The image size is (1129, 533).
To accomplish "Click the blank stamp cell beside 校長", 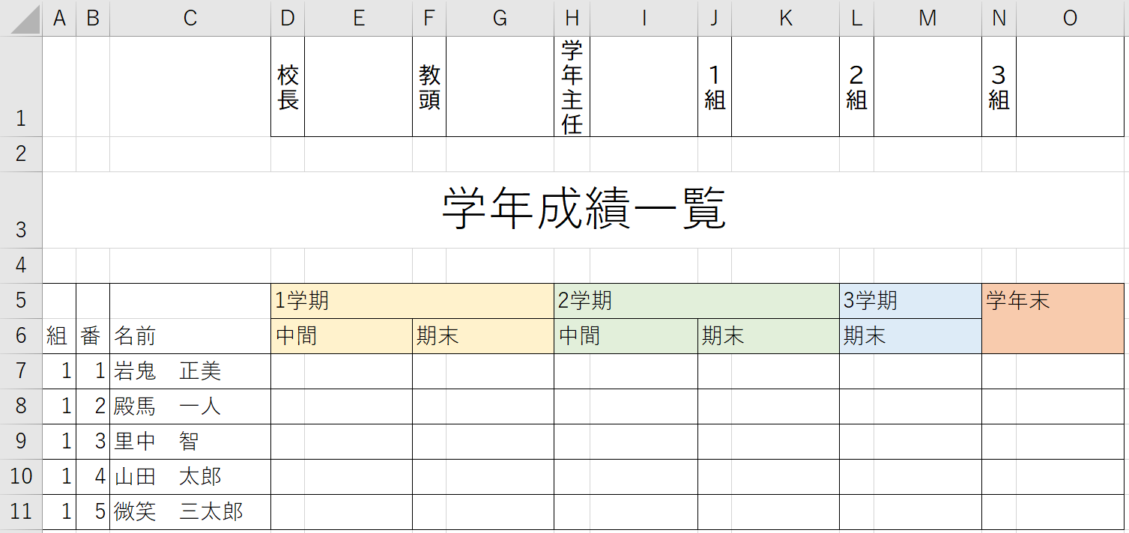I will tap(358, 88).
